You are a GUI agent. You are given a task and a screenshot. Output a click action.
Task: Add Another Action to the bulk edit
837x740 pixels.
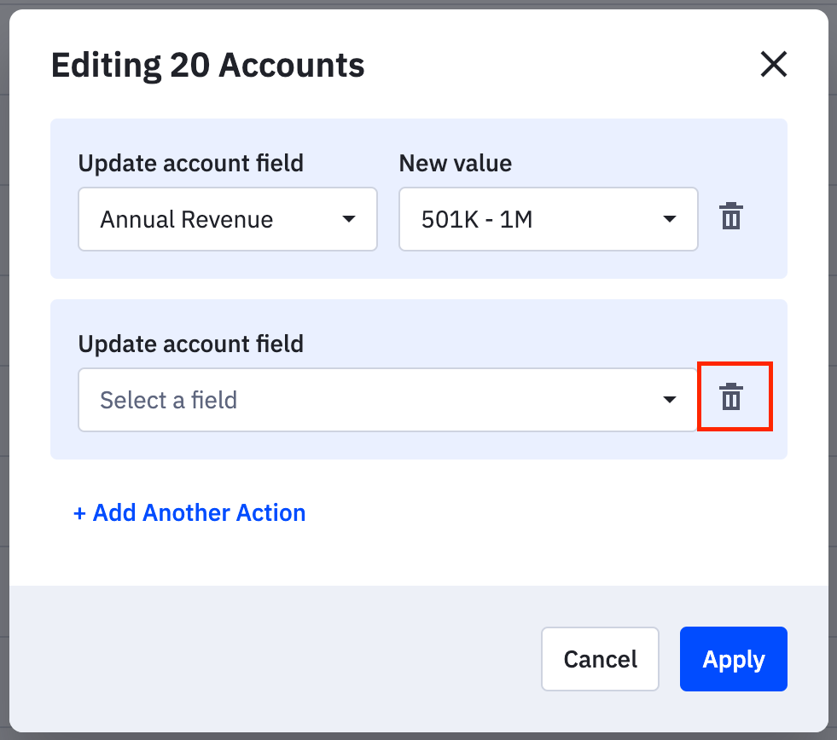tap(189, 513)
